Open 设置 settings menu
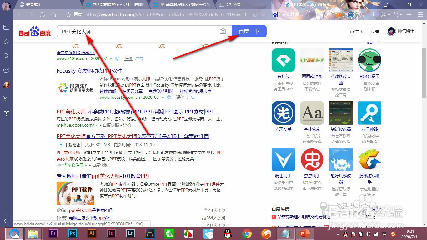The image size is (427, 240). pos(375,32)
